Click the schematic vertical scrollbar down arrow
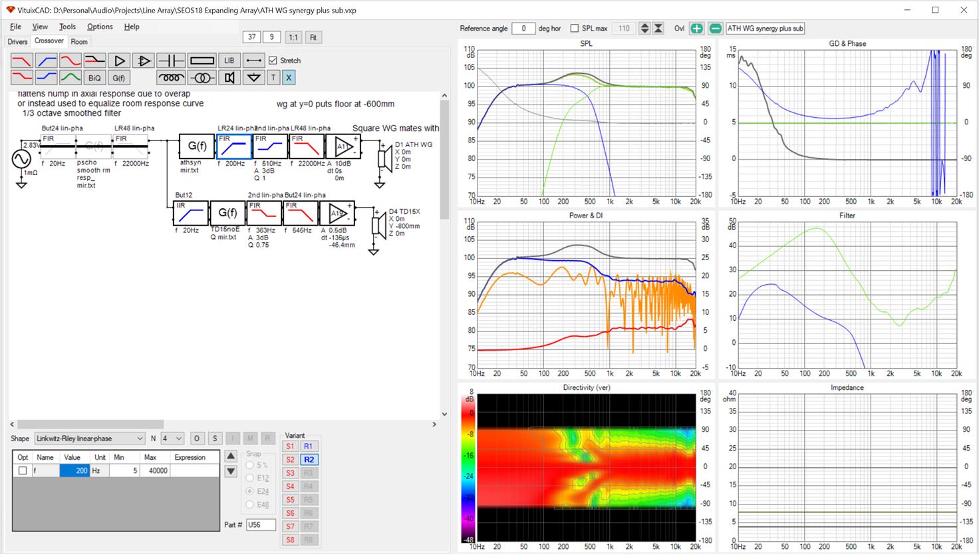Screen dimensions: 979x555 444,414
